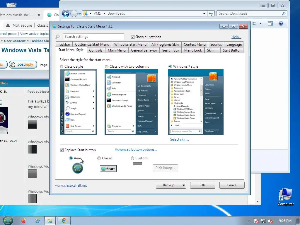Open the Computer desktop icon
Screen dimensions: 300x225
point(285,197)
